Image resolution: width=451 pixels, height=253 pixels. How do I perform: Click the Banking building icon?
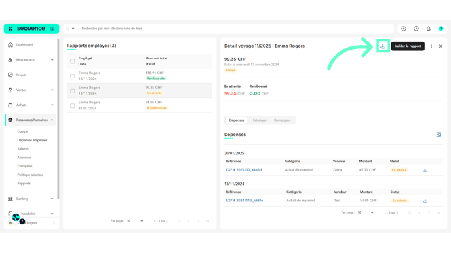point(10,199)
